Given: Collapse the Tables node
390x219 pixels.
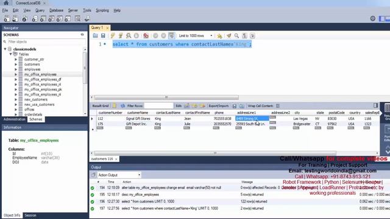Looking at the screenshot, I should pos(11,54).
